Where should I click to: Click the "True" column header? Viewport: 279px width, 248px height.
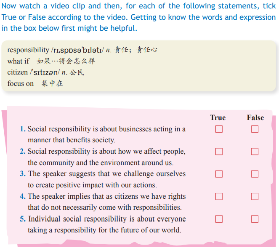[x=218, y=117]
